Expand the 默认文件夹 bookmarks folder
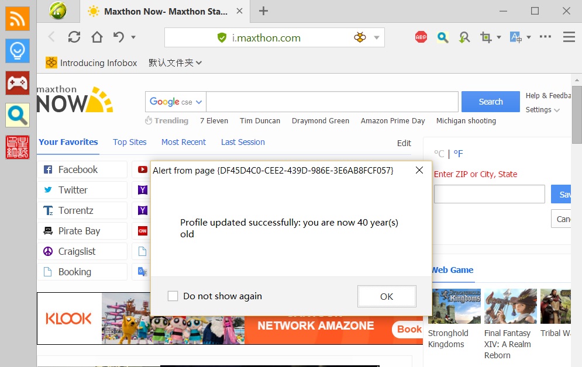The image size is (582, 367). pos(175,63)
